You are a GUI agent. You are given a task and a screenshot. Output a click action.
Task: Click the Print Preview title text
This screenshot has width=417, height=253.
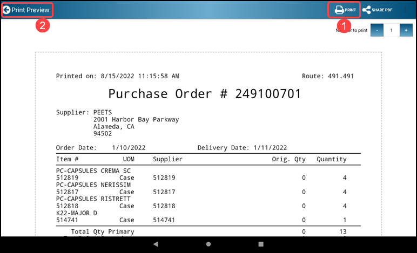point(30,10)
